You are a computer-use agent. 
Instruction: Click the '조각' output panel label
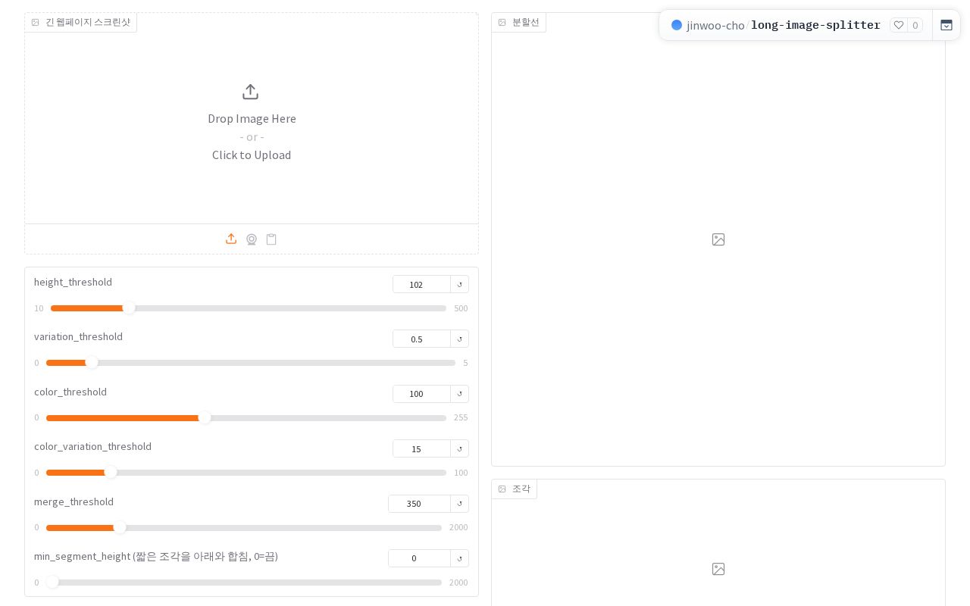pyautogui.click(x=515, y=489)
